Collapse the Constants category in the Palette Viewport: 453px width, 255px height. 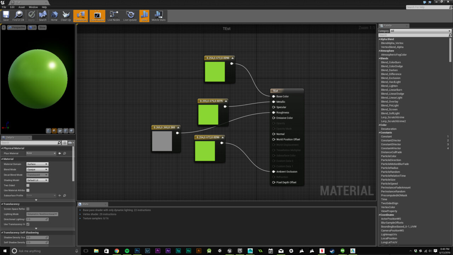tap(380, 132)
